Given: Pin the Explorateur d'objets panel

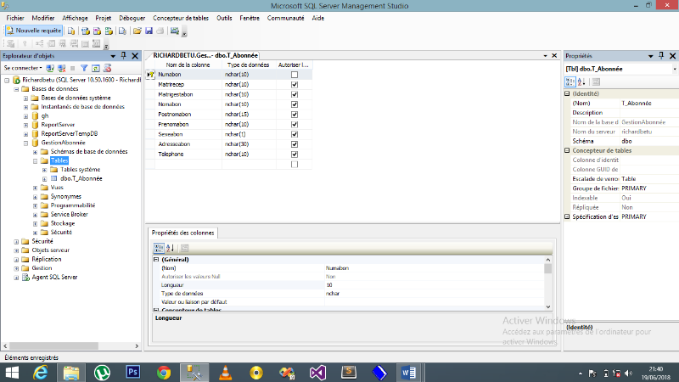Looking at the screenshot, I should point(124,55).
